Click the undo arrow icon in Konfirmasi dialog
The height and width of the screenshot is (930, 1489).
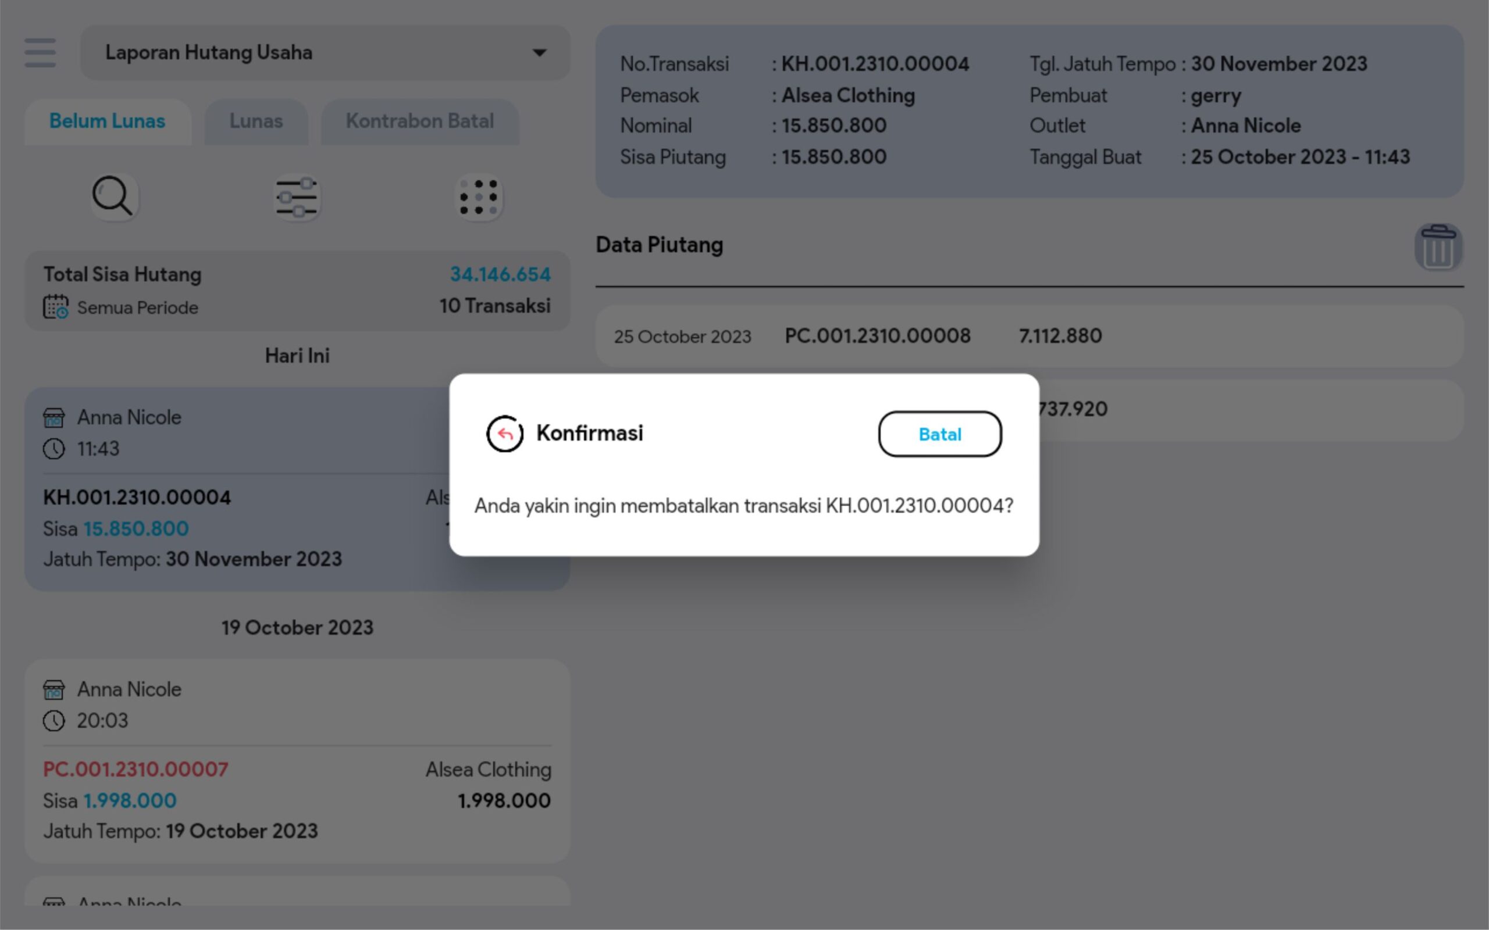pyautogui.click(x=504, y=434)
